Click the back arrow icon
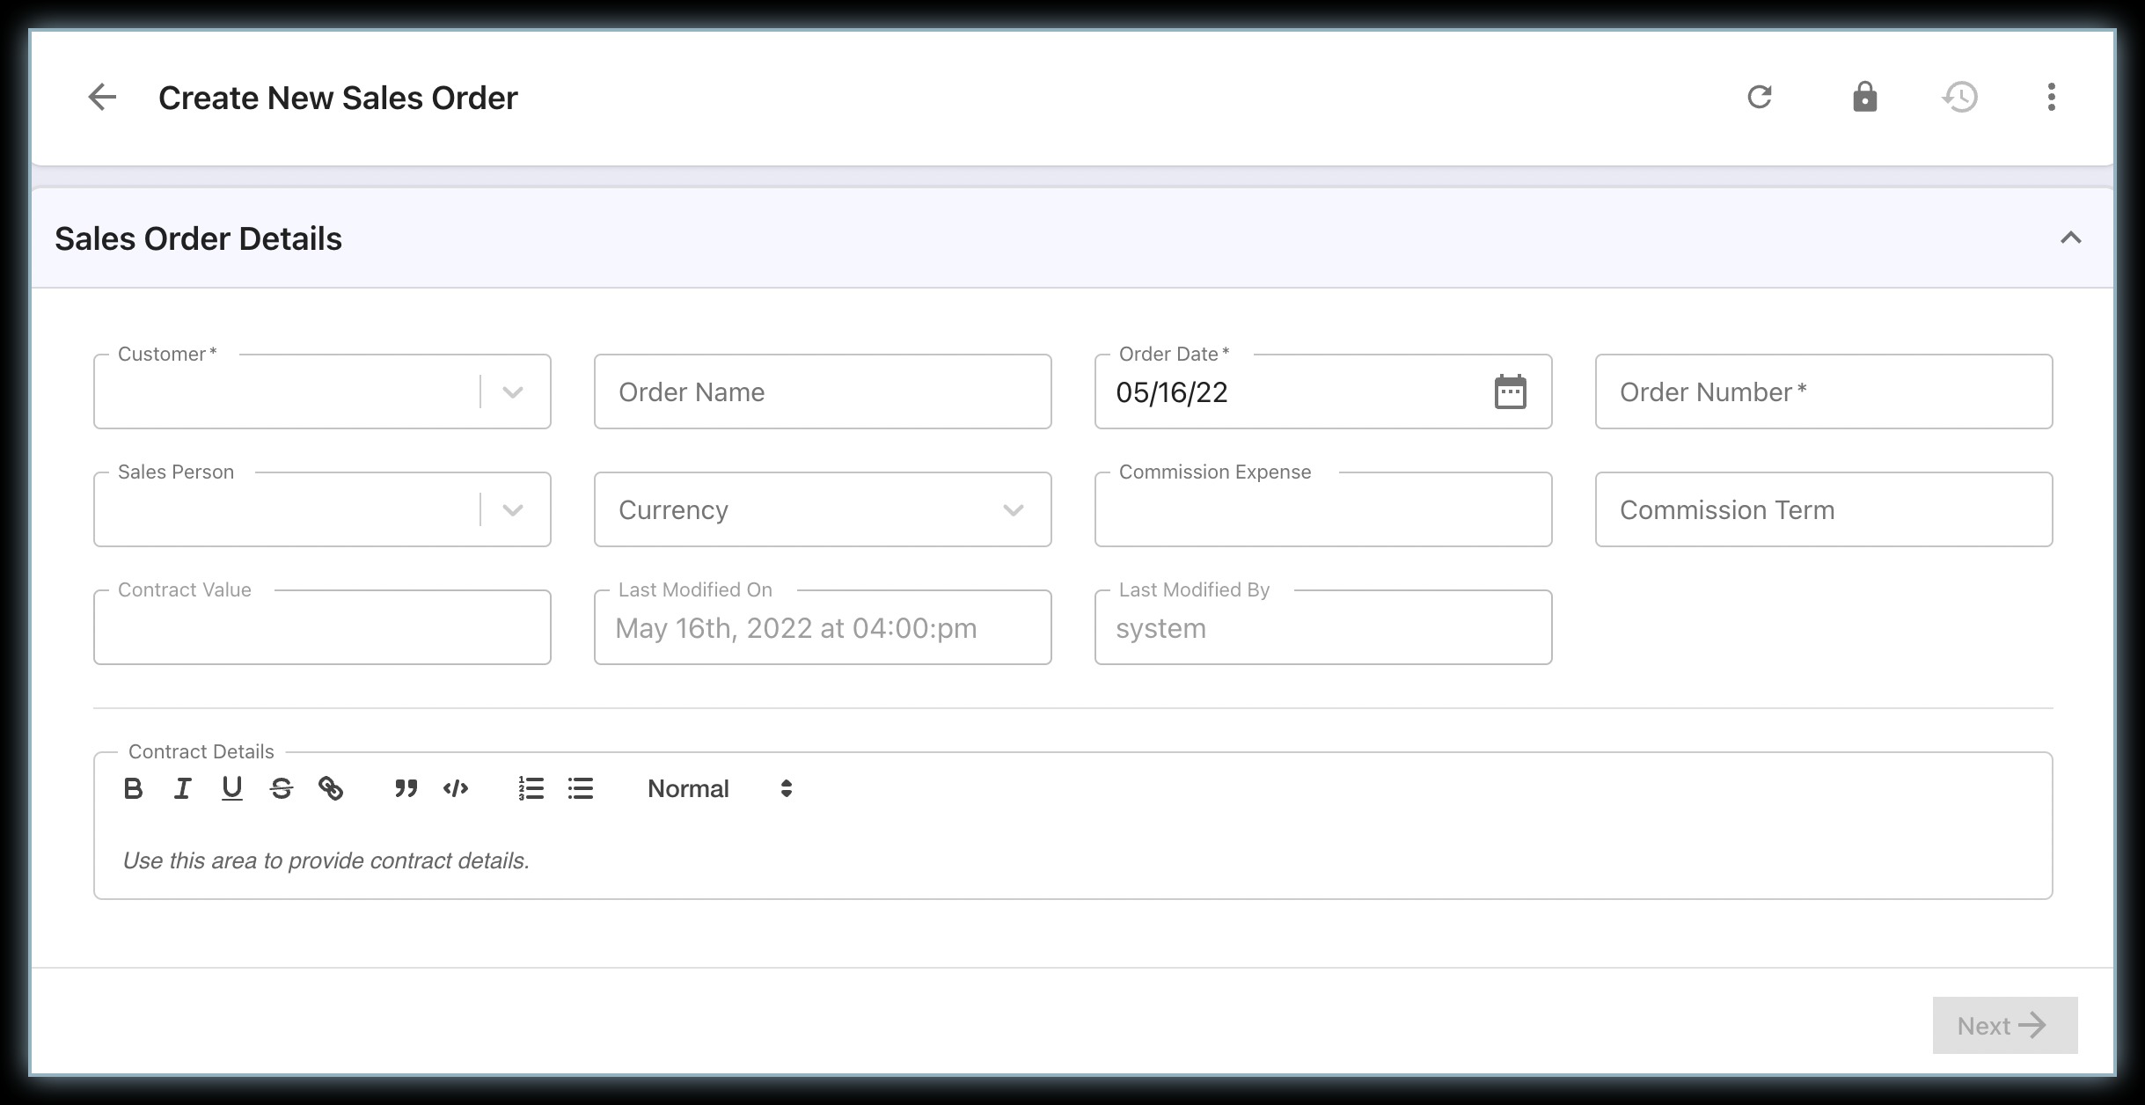 pyautogui.click(x=102, y=97)
